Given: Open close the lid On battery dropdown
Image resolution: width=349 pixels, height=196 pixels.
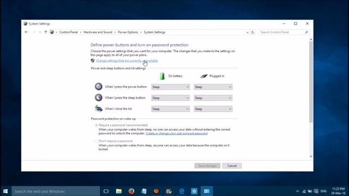Looking at the screenshot, I should pyautogui.click(x=171, y=109).
